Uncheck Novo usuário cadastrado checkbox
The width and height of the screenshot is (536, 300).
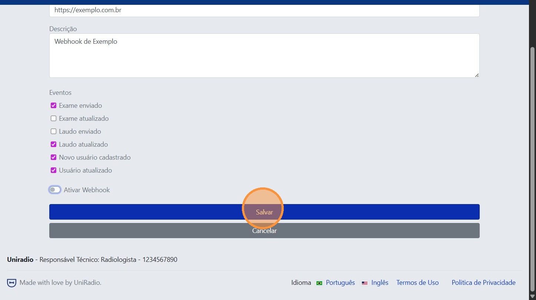pyautogui.click(x=53, y=157)
